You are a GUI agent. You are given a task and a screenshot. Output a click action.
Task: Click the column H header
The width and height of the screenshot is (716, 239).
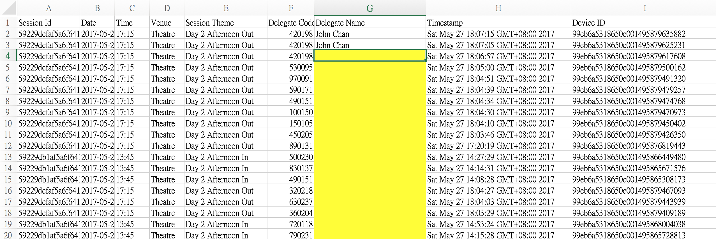(498, 8)
